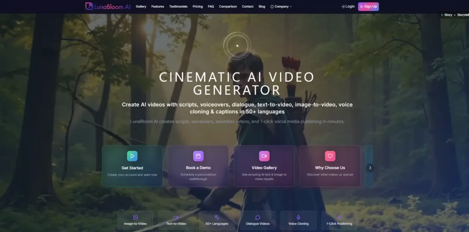Click the user-plus icon in Sign Up

362,6
